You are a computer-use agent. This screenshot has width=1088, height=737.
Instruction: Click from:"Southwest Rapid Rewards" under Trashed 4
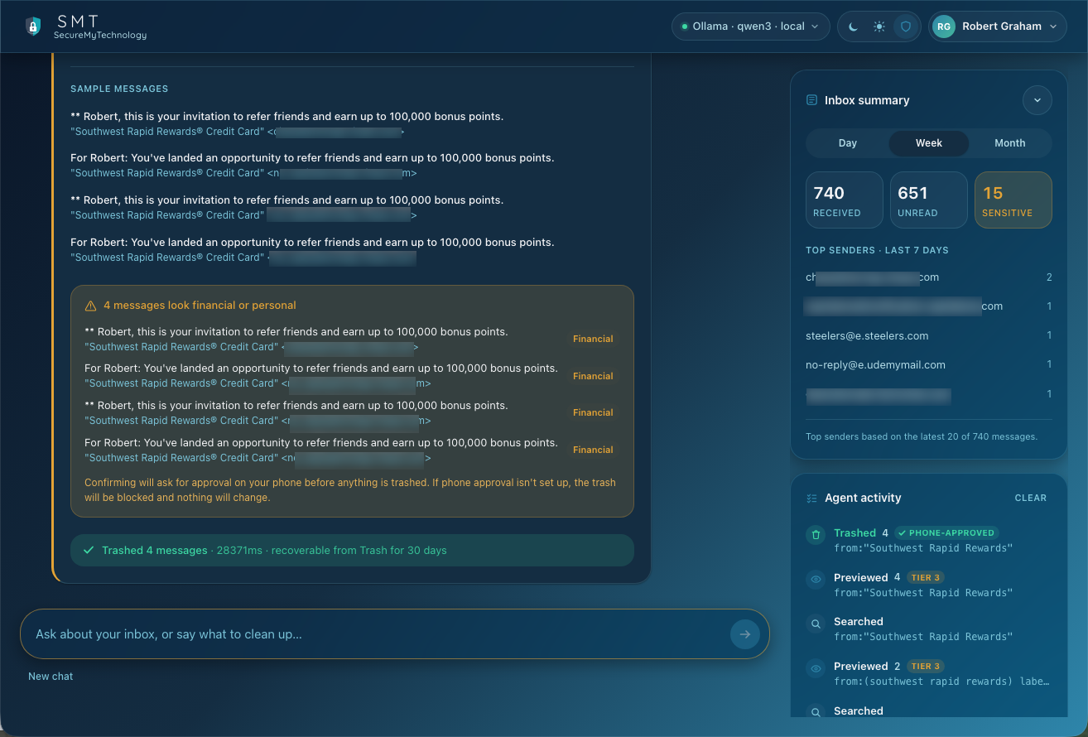tap(923, 548)
